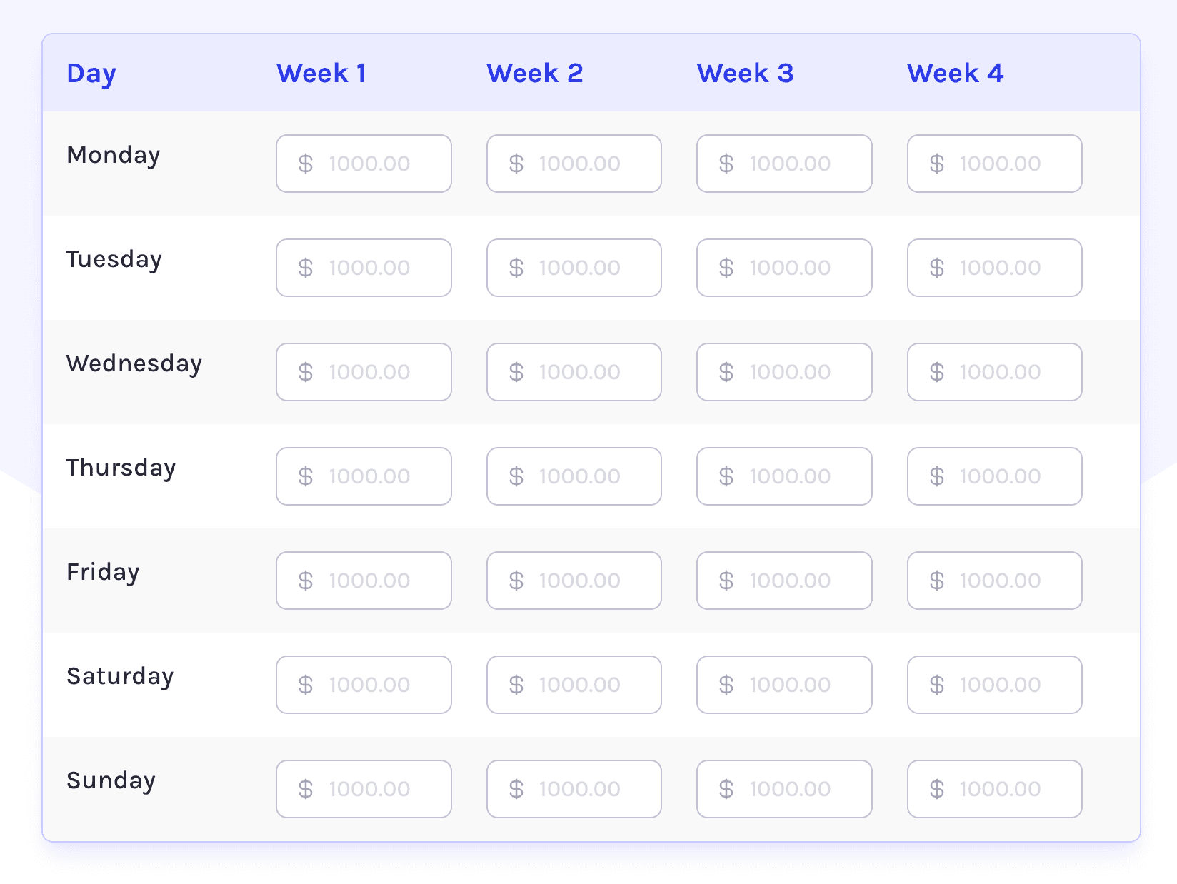The height and width of the screenshot is (884, 1177).
Task: Click the Day column header
Action: click(x=91, y=73)
